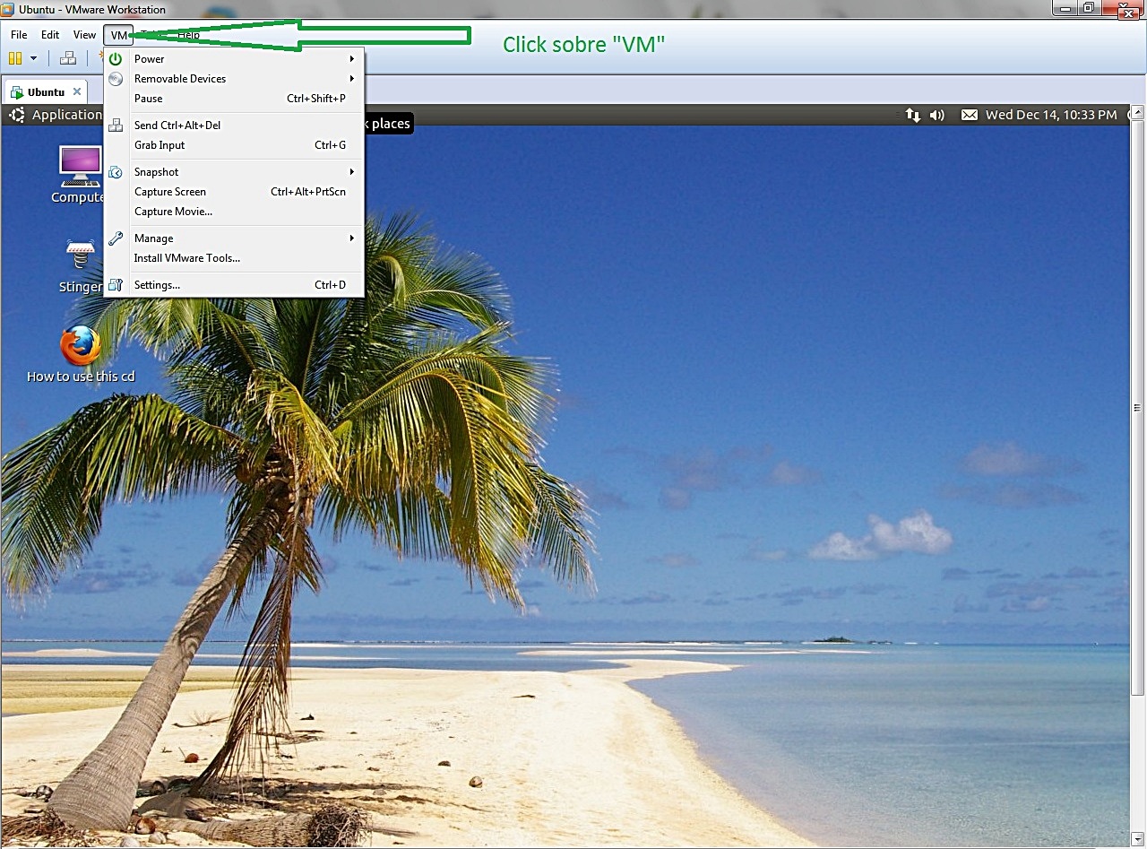1147x849 pixels.
Task: Open virtual machine Settings via the wrench icon
Action: 116,284
